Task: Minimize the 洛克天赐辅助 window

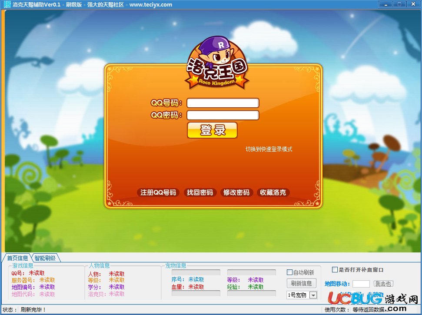Action: pos(385,4)
